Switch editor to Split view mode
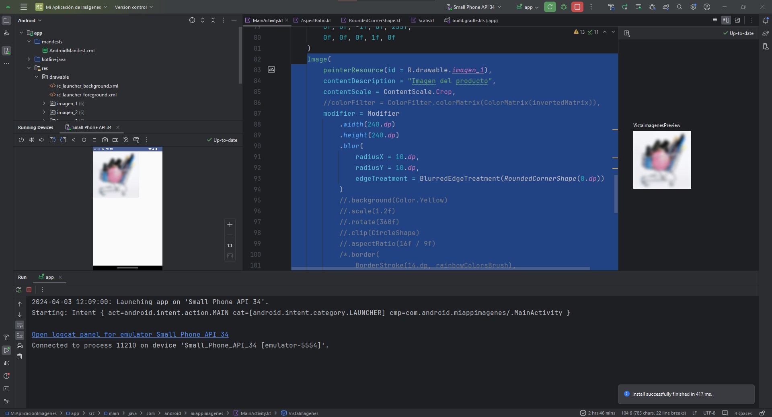Image resolution: width=772 pixels, height=417 pixels. click(x=726, y=20)
